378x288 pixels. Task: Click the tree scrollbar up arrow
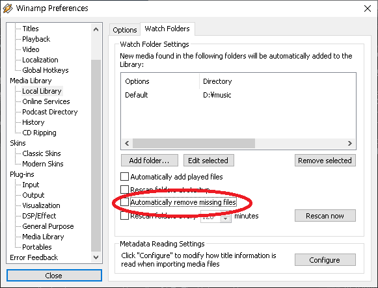[96, 29]
